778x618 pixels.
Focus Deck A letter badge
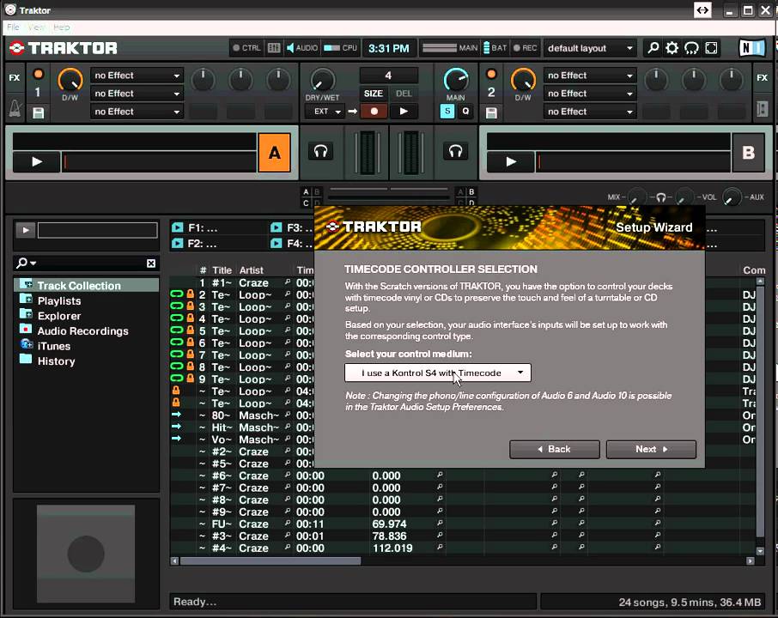(275, 153)
